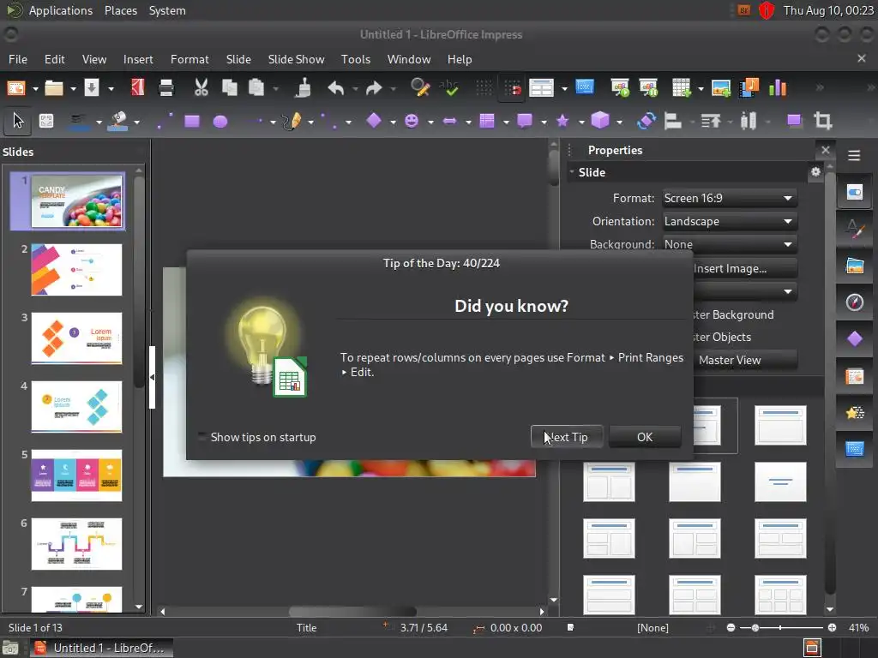Viewport: 878px width, 658px height.
Task: Click the Spelling check icon
Action: point(448,88)
